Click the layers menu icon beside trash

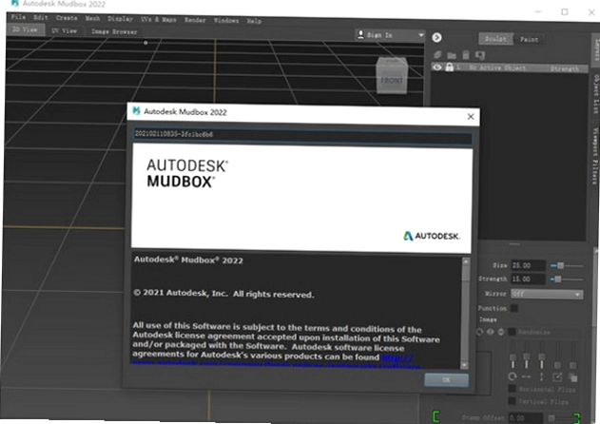[480, 56]
